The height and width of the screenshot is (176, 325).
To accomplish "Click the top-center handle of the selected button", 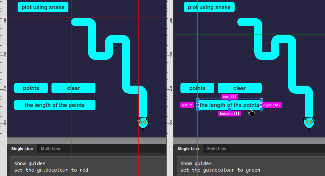I will click(x=230, y=100).
